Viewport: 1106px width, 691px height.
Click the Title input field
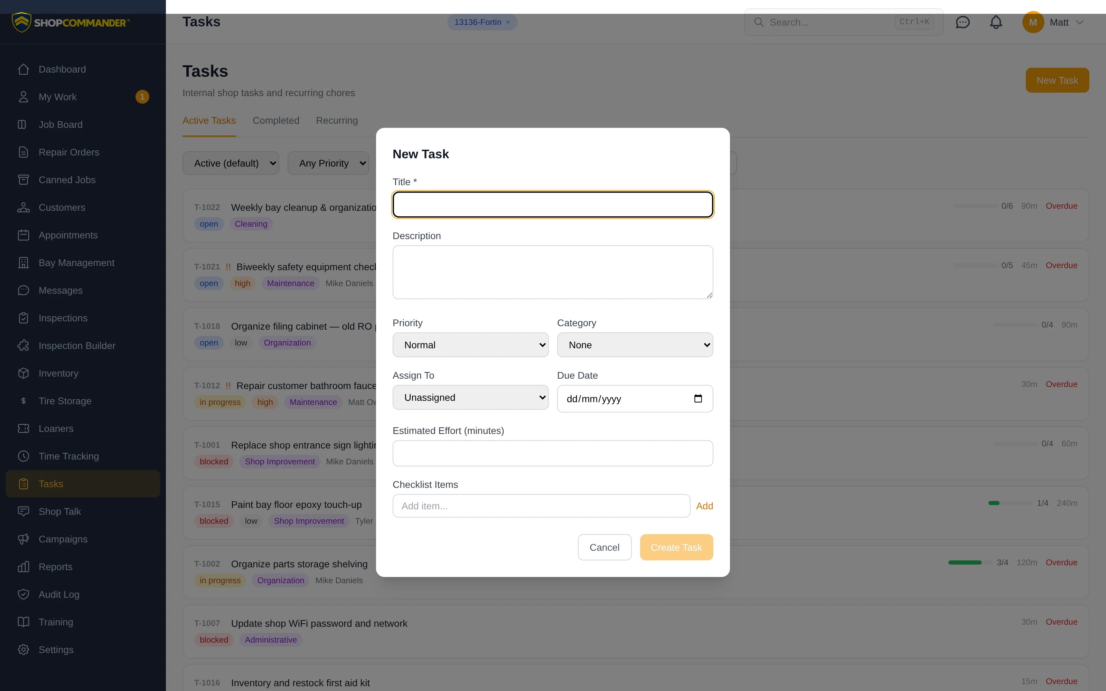553,204
